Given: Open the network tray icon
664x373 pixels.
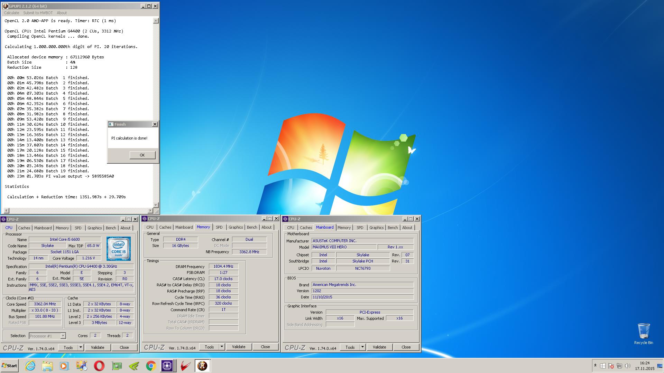Looking at the screenshot, I should coord(619,366).
